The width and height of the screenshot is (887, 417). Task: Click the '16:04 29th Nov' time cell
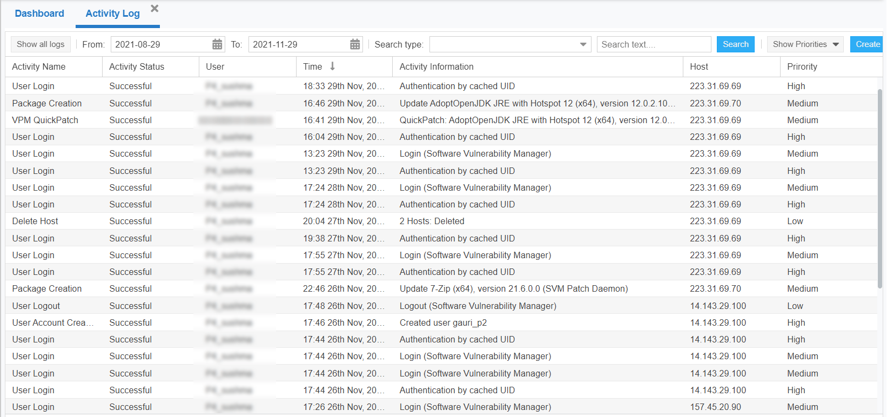[x=344, y=137]
